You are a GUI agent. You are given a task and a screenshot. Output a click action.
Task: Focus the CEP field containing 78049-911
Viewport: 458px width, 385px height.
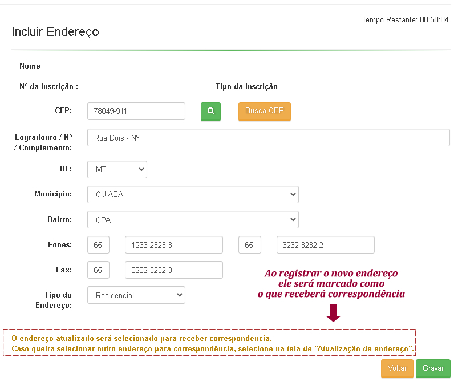[136, 111]
